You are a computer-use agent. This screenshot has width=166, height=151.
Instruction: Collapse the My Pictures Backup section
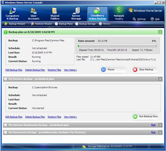160,79
